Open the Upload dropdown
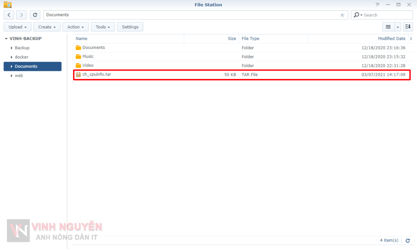 click(x=18, y=27)
